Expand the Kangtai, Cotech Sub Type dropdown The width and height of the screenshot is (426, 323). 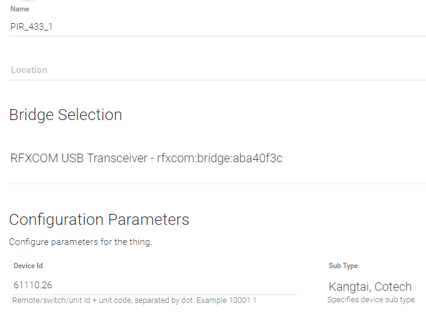(x=371, y=286)
